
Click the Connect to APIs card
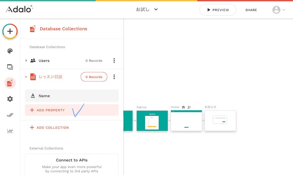(72, 164)
